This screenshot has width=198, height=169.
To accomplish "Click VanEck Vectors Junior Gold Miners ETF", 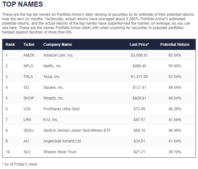I will (x=77, y=130).
